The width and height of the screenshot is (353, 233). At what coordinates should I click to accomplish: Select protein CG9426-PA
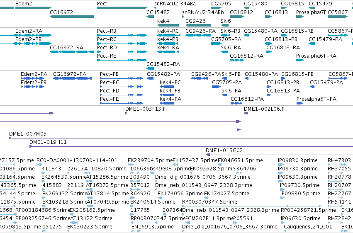(x=200, y=78)
